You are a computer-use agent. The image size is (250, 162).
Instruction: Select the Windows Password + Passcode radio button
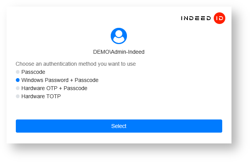coord(18,80)
